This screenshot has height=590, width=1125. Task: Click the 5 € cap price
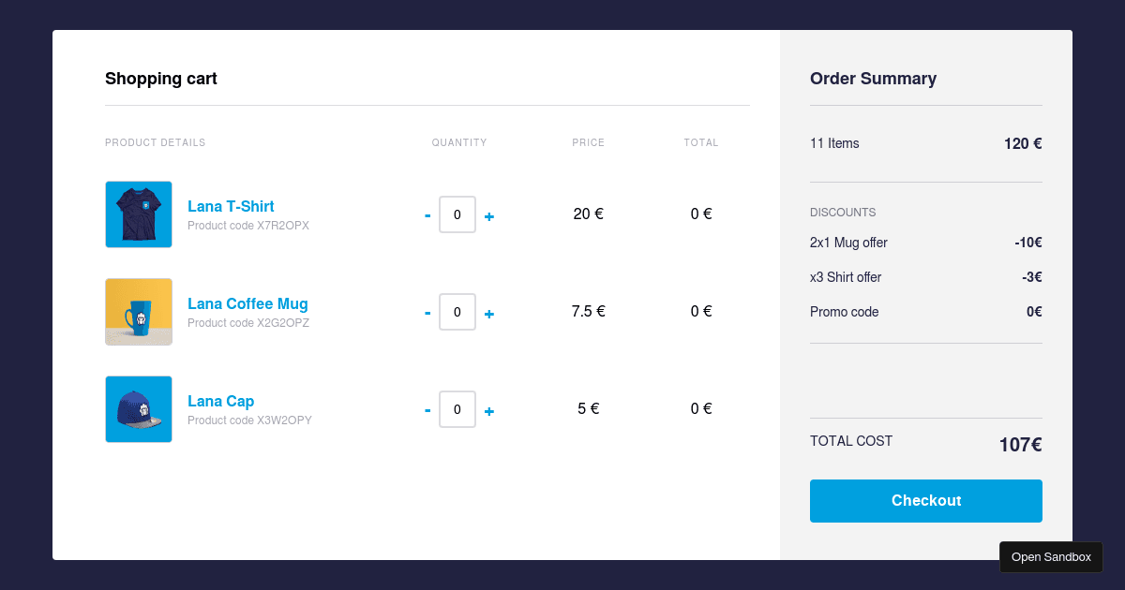coord(589,408)
